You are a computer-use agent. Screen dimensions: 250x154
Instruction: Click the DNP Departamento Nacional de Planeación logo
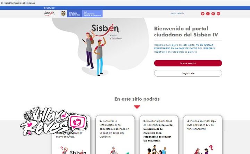coord(92,13)
